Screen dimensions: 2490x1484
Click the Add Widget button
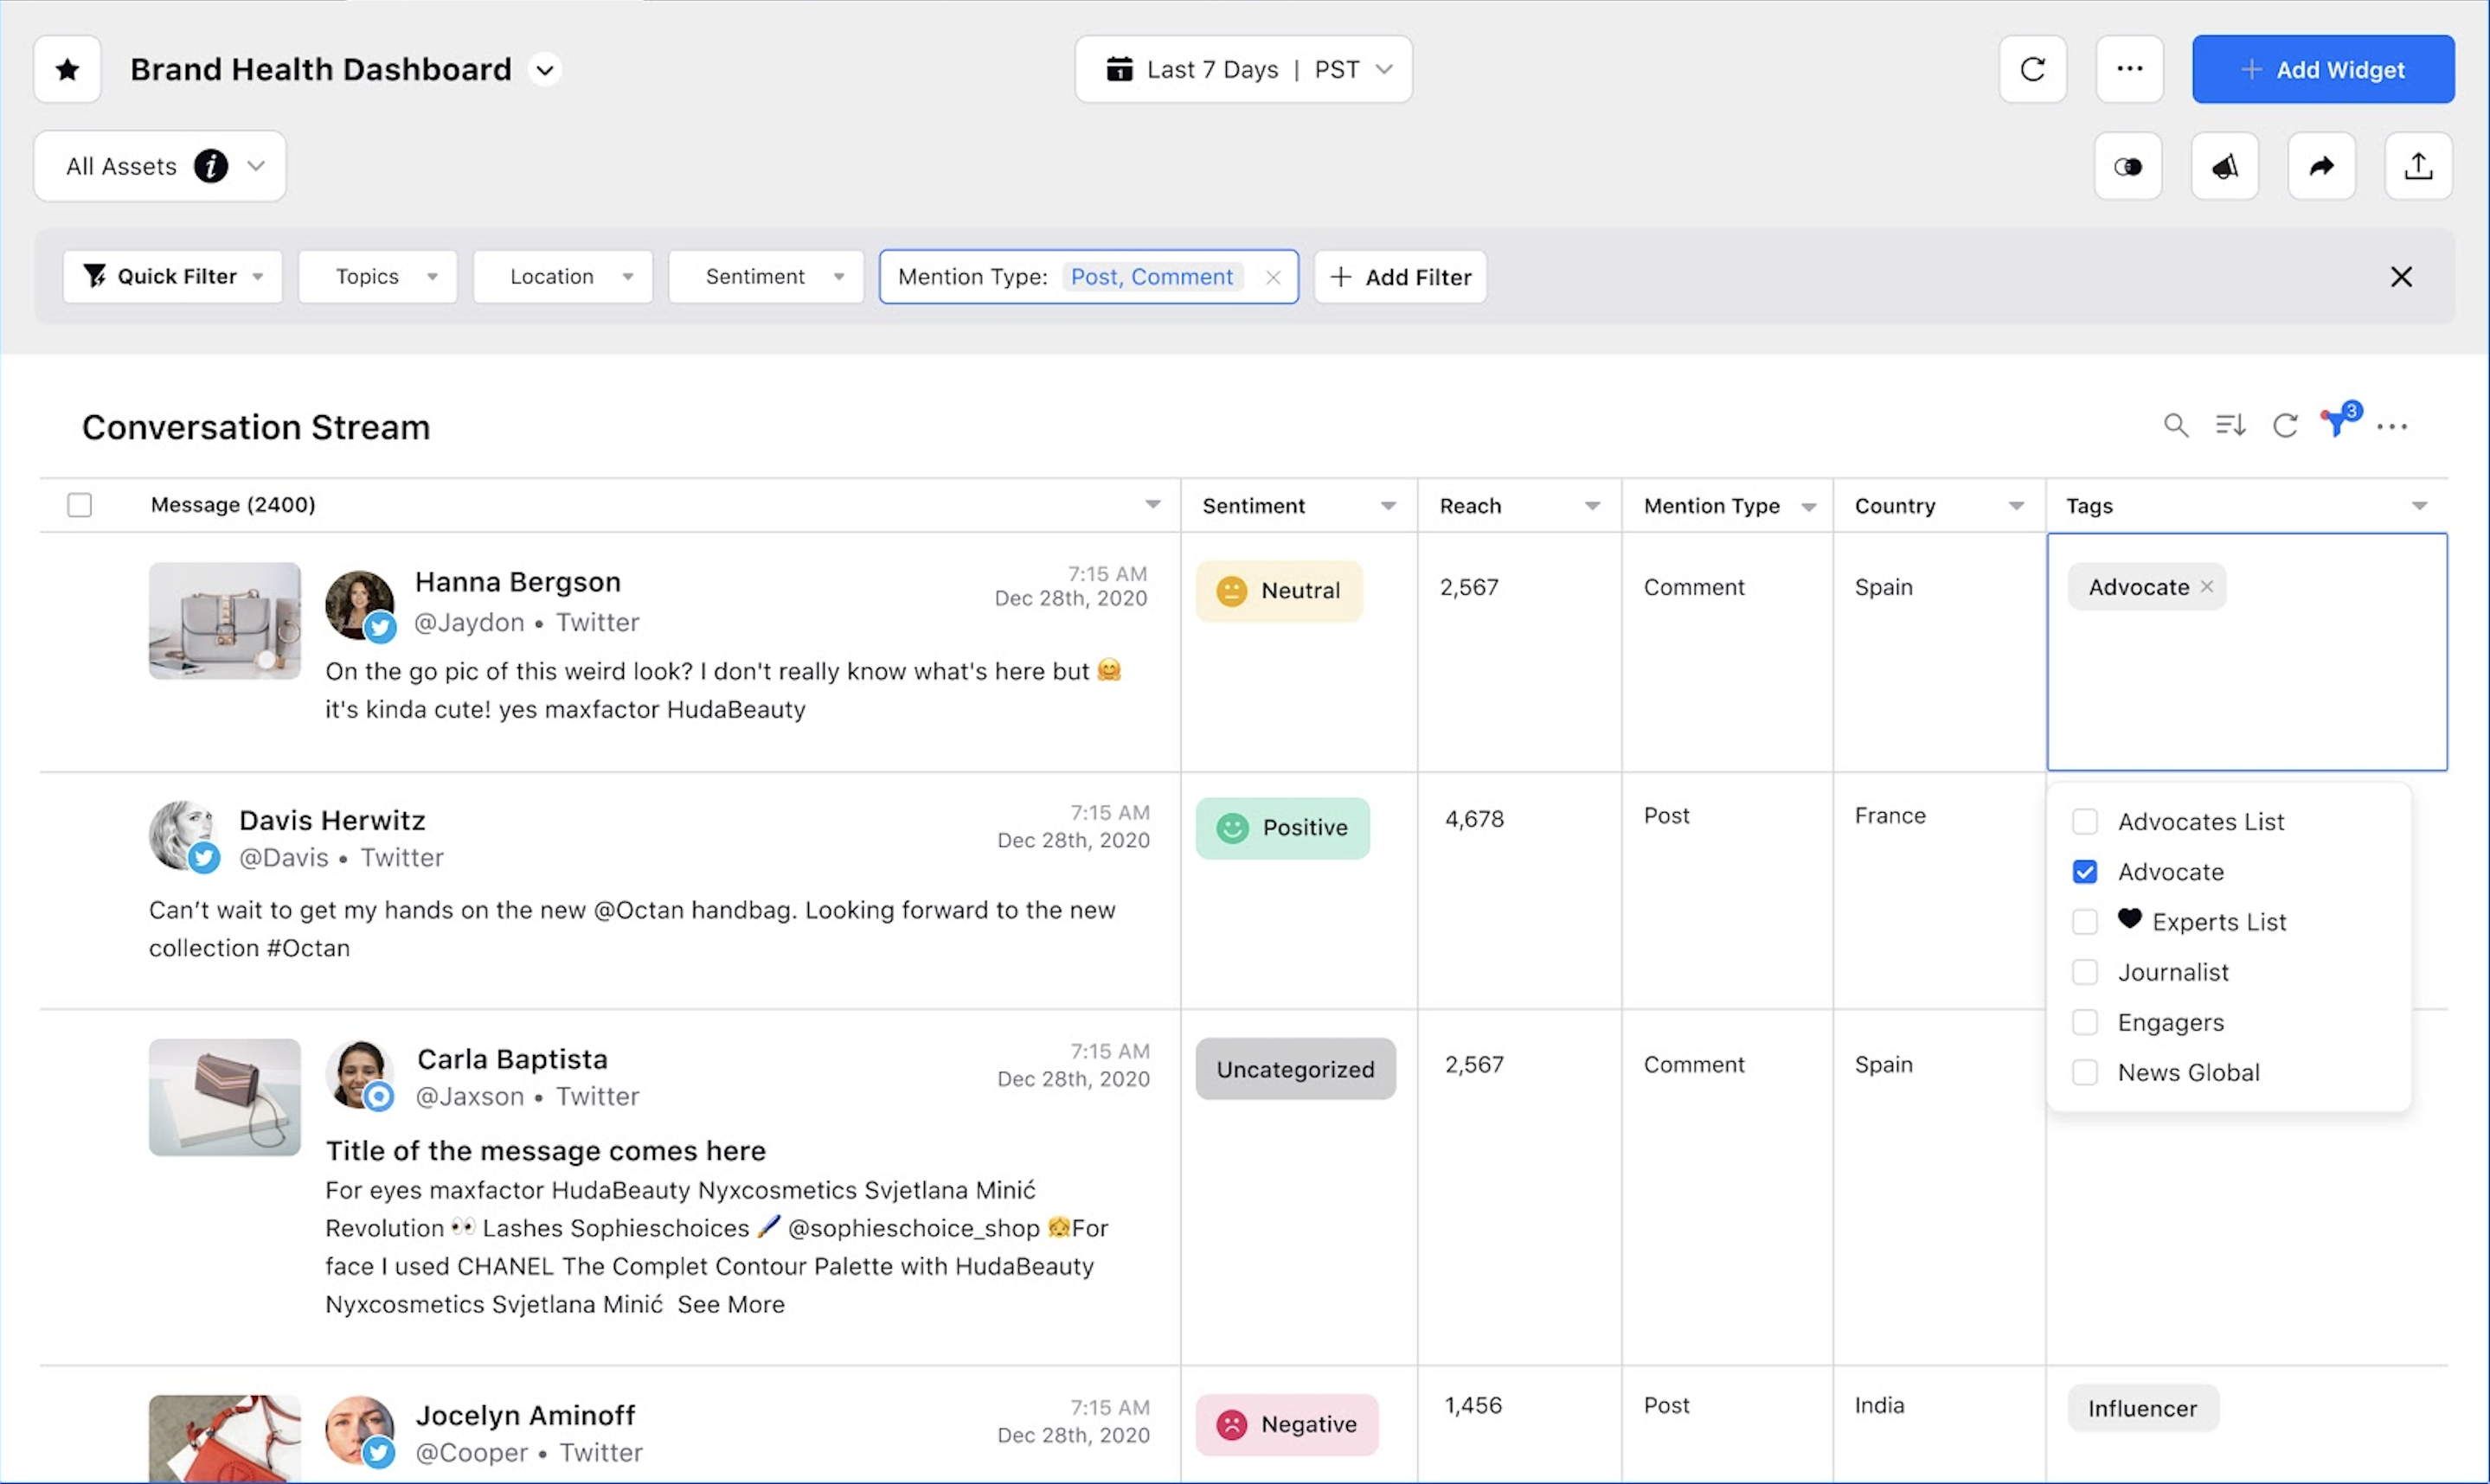2322,67
